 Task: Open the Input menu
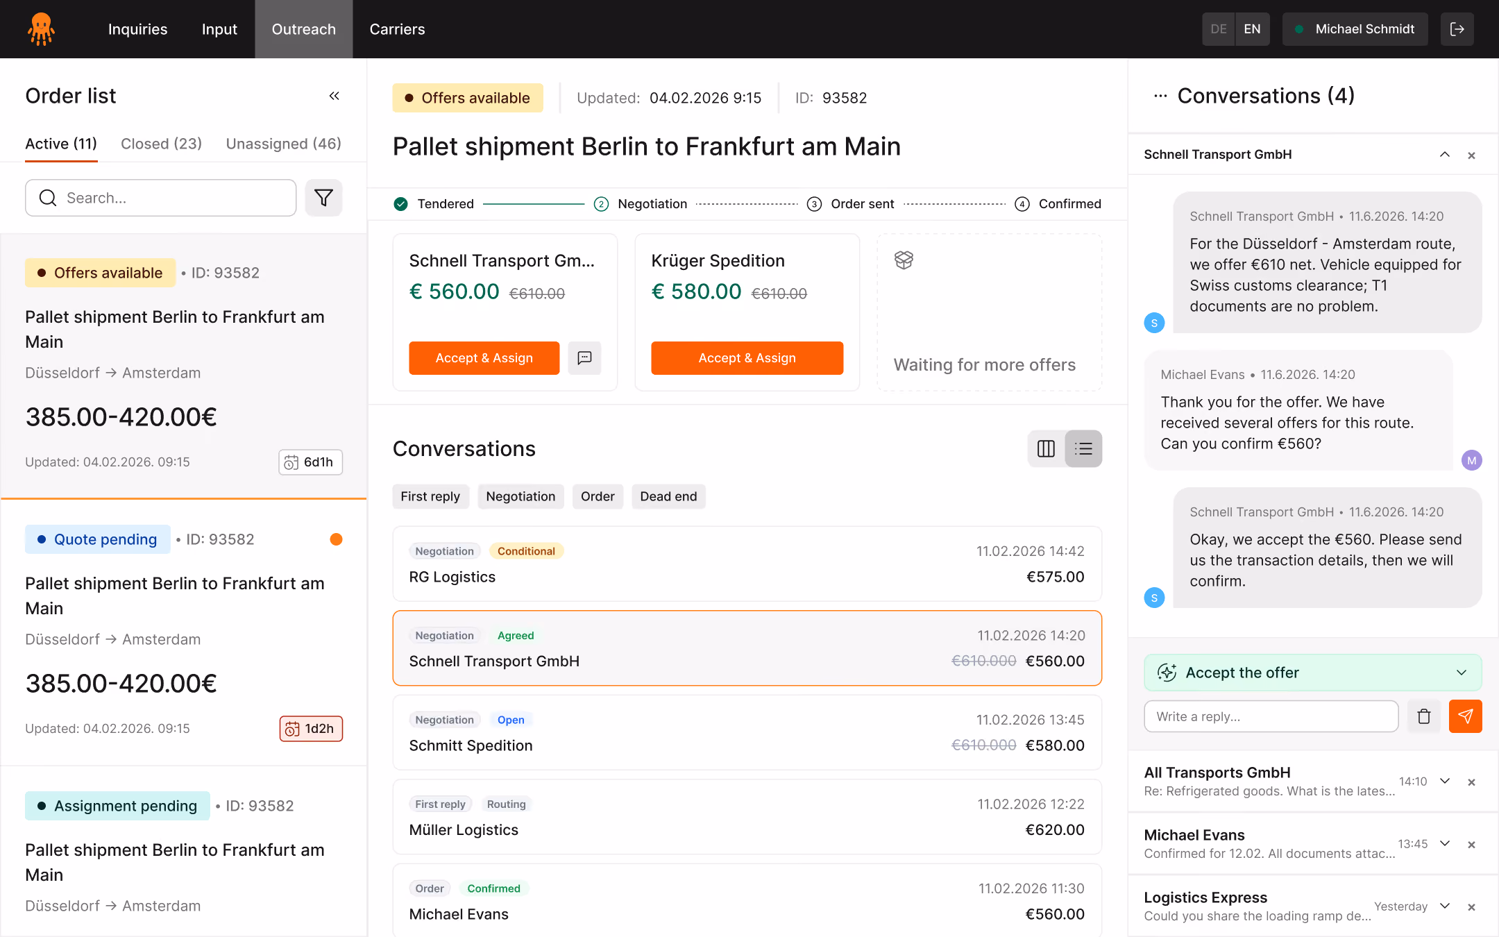[219, 29]
